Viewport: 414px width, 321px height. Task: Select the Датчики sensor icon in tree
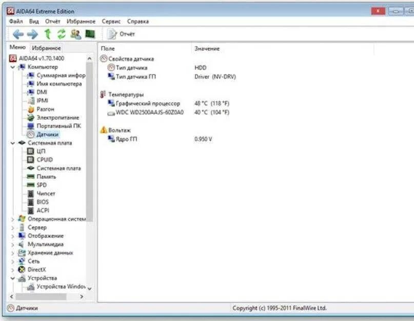pos(31,135)
